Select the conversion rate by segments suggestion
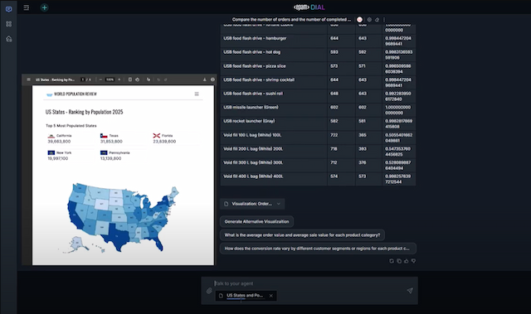Screen dimensions: 531x314 click(x=318, y=249)
